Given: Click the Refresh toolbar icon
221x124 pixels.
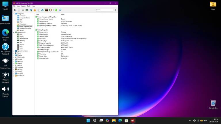Looking at the screenshot, I should tap(15, 10).
